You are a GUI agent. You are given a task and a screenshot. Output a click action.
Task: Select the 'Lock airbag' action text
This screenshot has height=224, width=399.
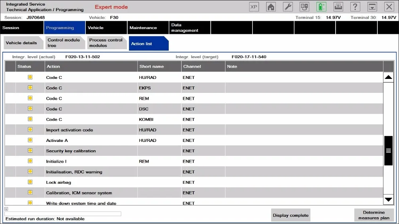58,182
